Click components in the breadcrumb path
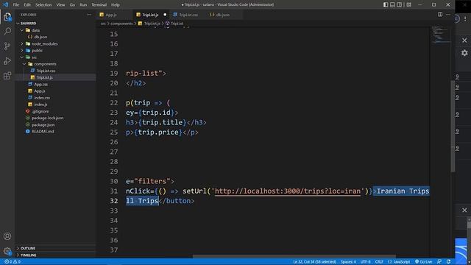The height and width of the screenshot is (265, 471). coord(121,24)
